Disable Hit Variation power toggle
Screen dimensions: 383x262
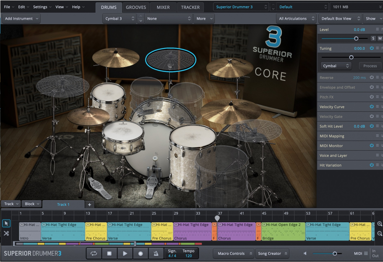pyautogui.click(x=372, y=165)
